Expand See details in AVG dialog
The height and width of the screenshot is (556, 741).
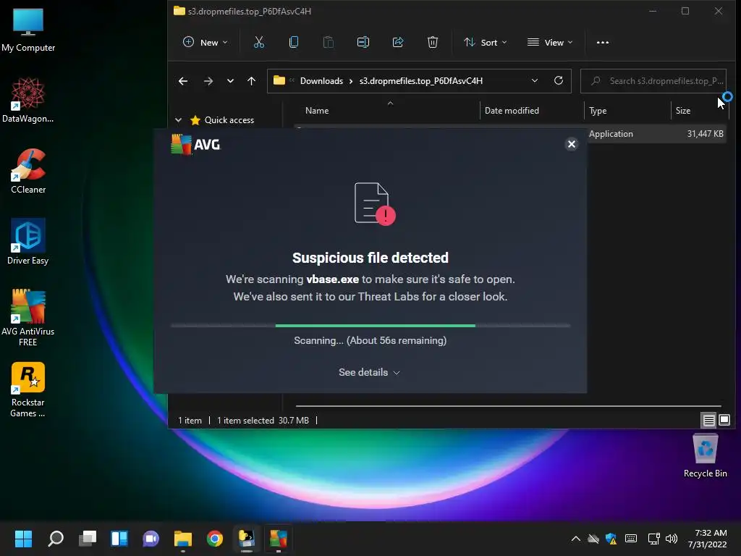point(370,373)
